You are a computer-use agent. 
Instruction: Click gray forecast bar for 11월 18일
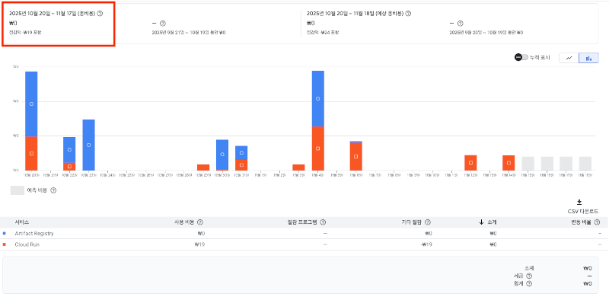pyautogui.click(x=585, y=163)
